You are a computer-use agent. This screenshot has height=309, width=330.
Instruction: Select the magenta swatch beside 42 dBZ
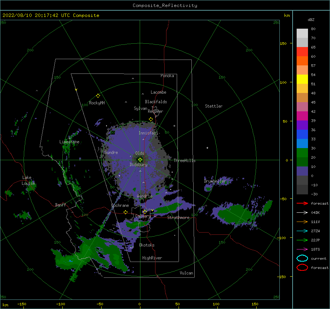pos(302,116)
